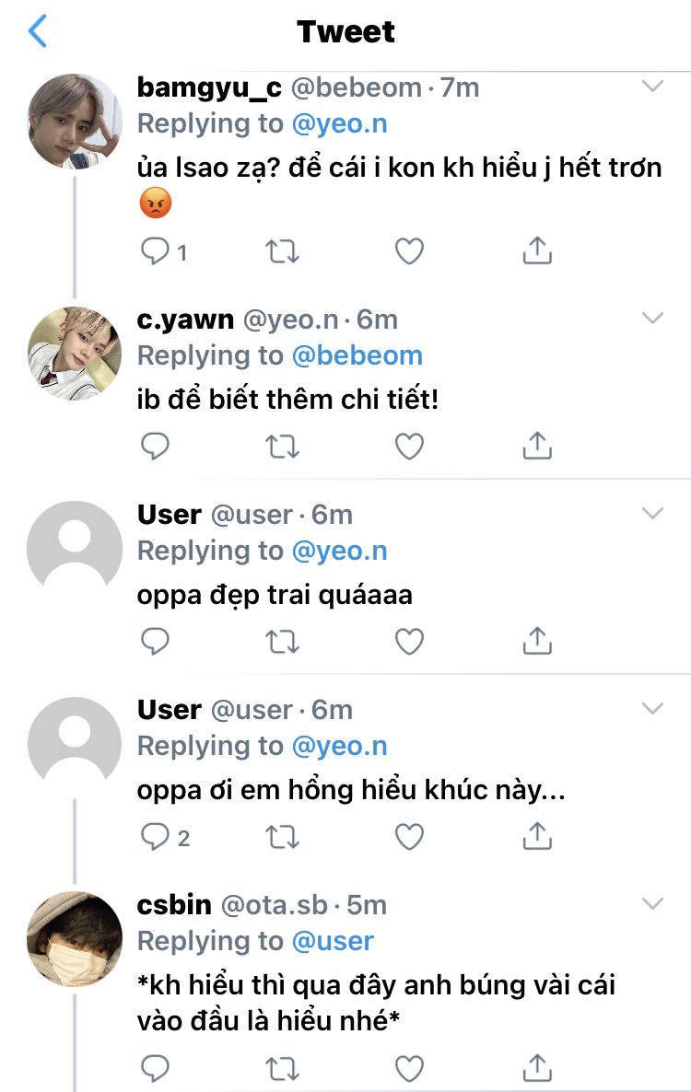Retweet bamgyu_c's reply
The height and width of the screenshot is (1092, 691).
point(282,251)
